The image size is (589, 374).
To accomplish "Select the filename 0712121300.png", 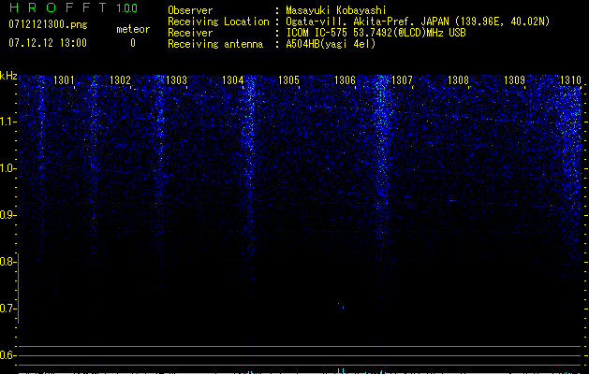I will pos(48,24).
